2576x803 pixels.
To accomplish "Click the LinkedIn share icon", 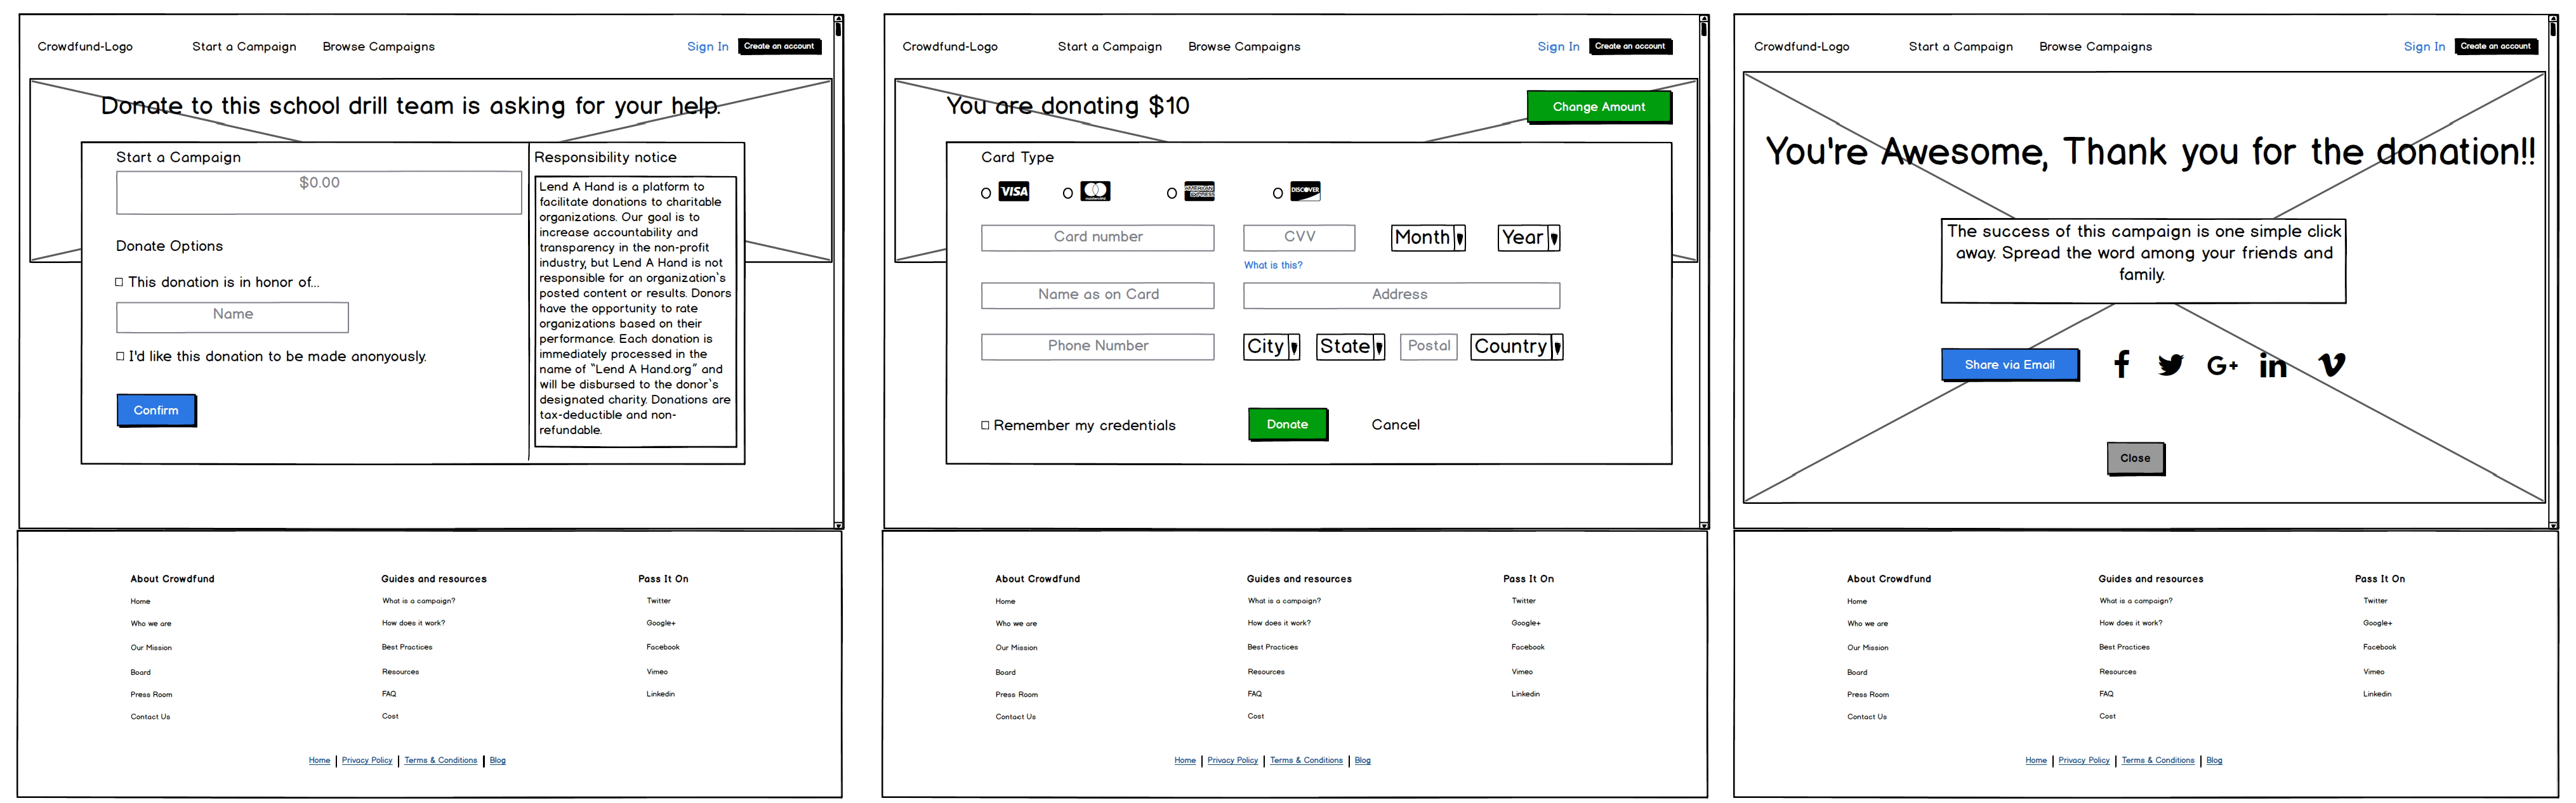I will point(2273,366).
